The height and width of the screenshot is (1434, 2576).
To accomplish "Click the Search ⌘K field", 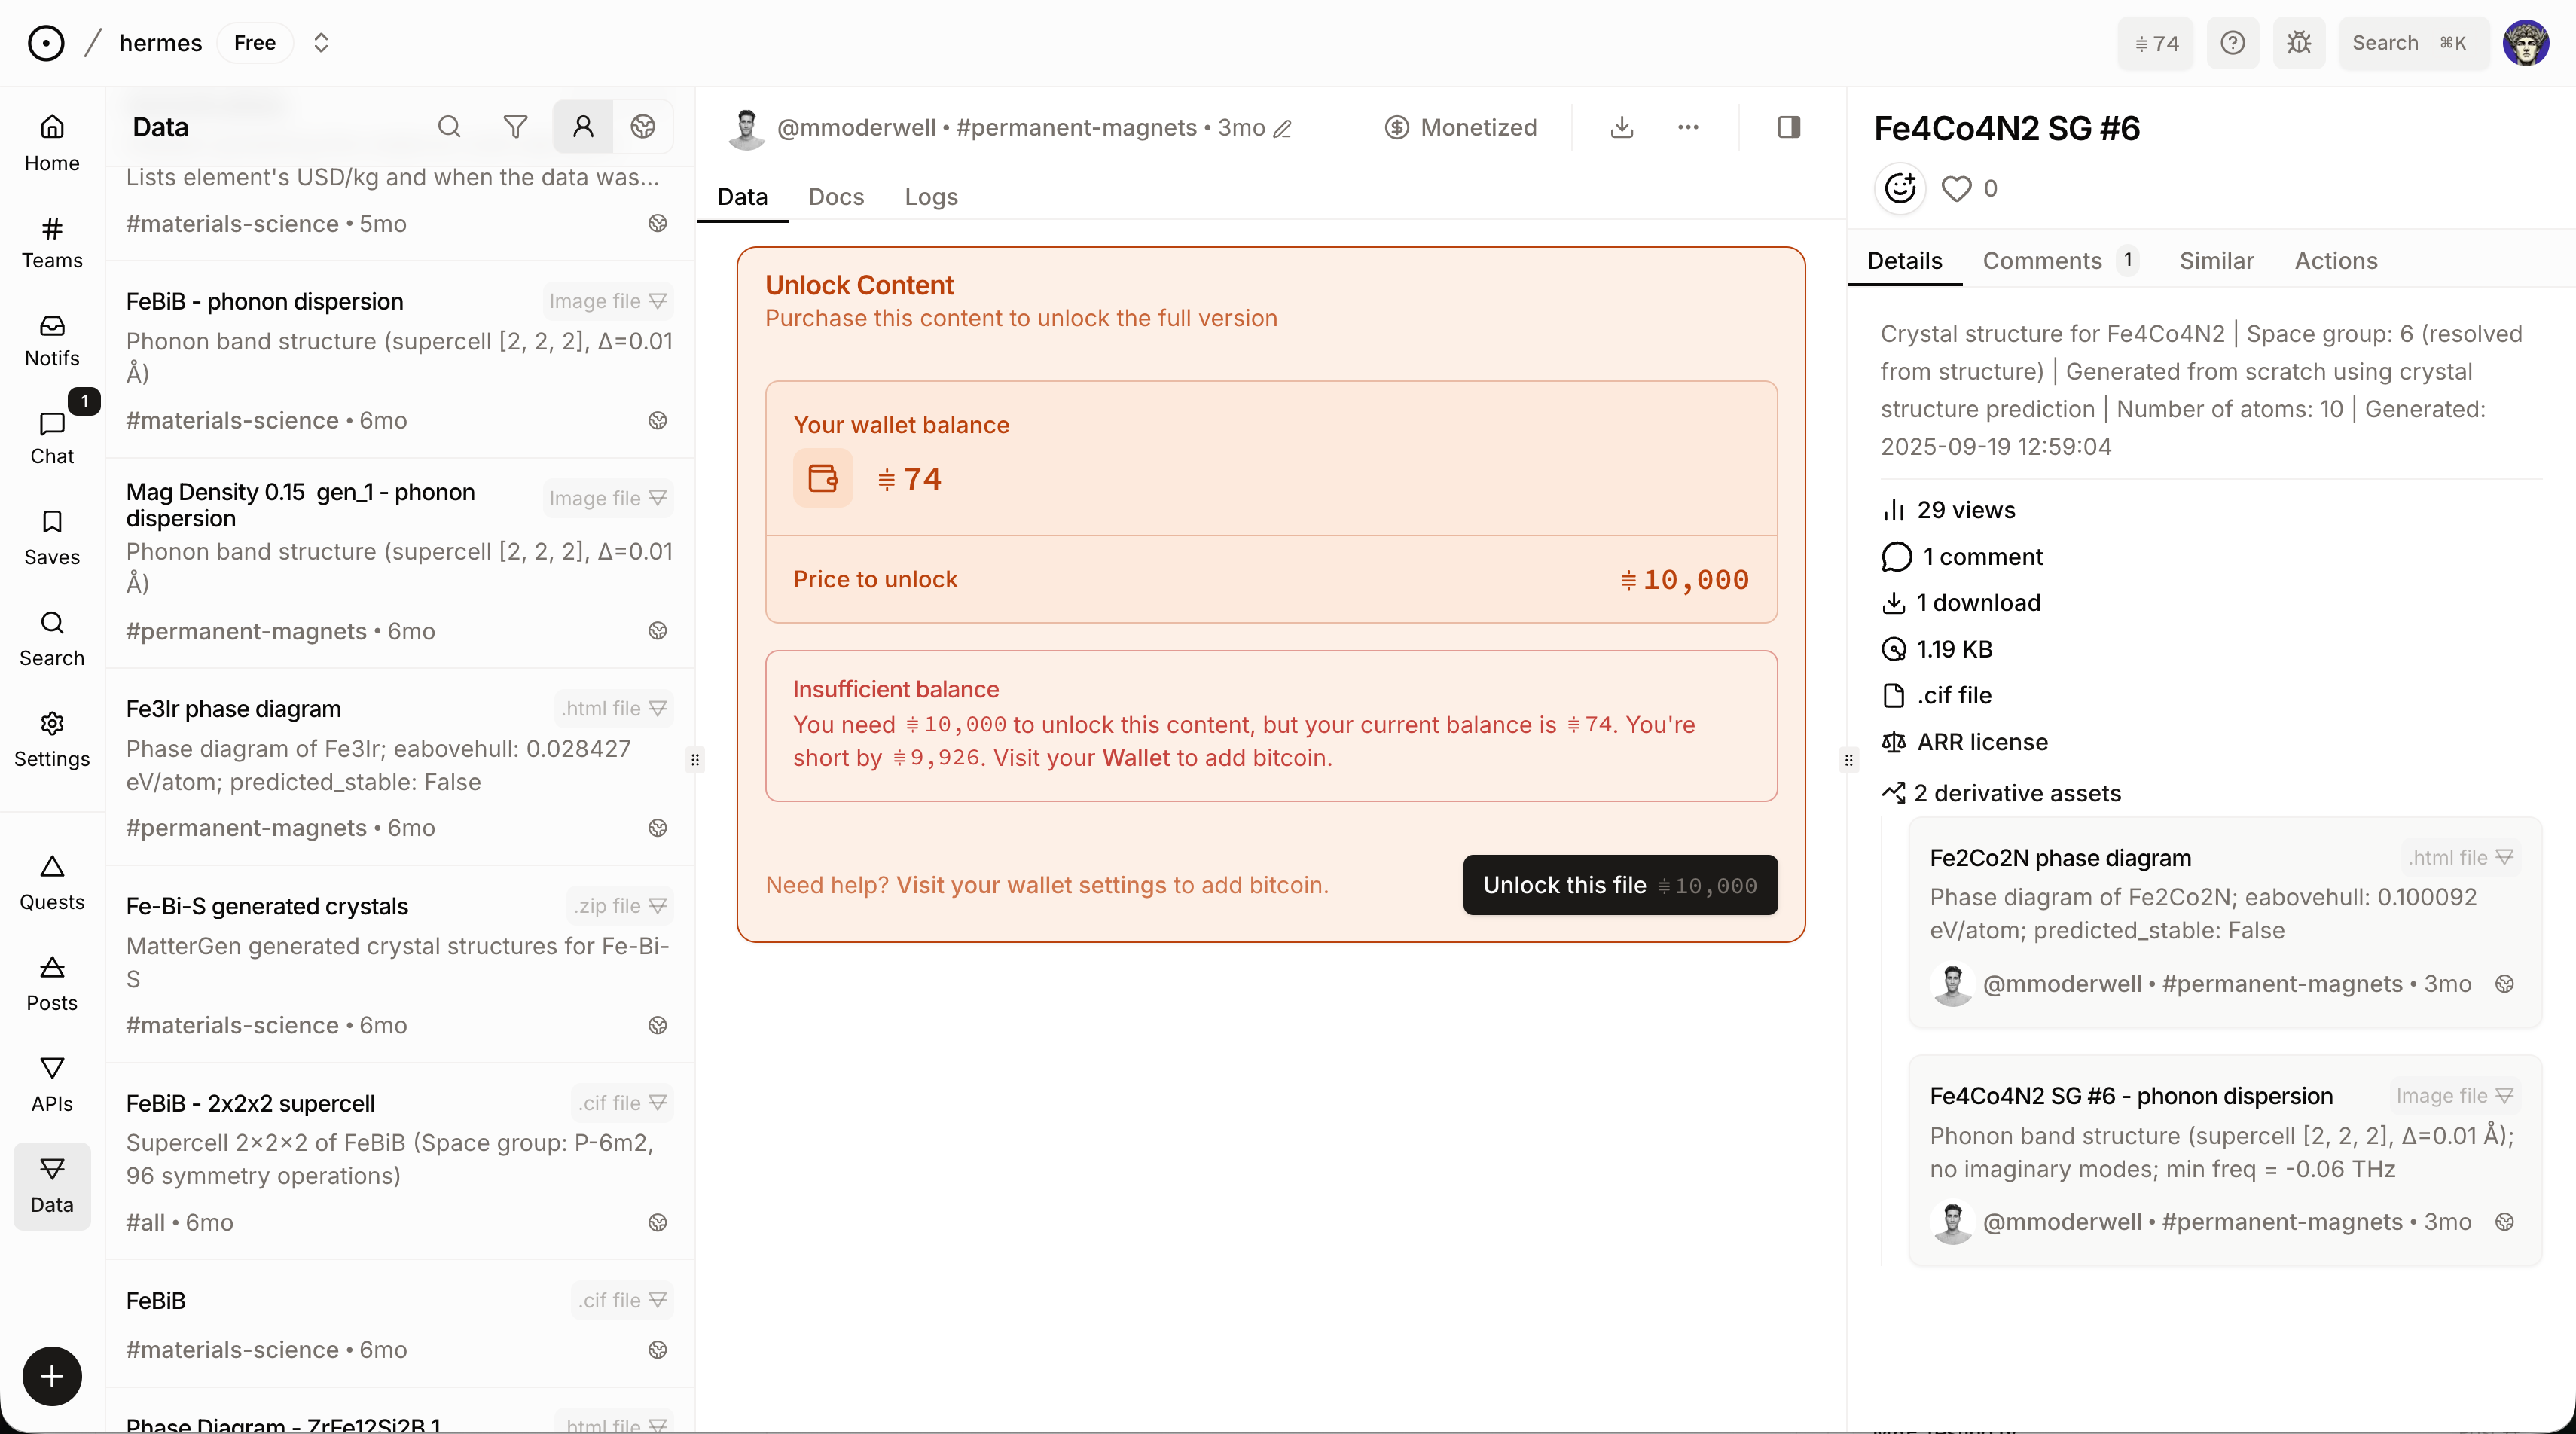I will coord(2413,43).
